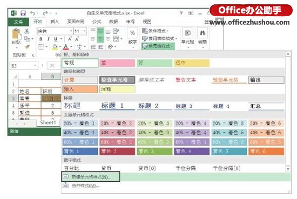Open the Fill Color dropdown arrow

pyautogui.click(x=60, y=47)
